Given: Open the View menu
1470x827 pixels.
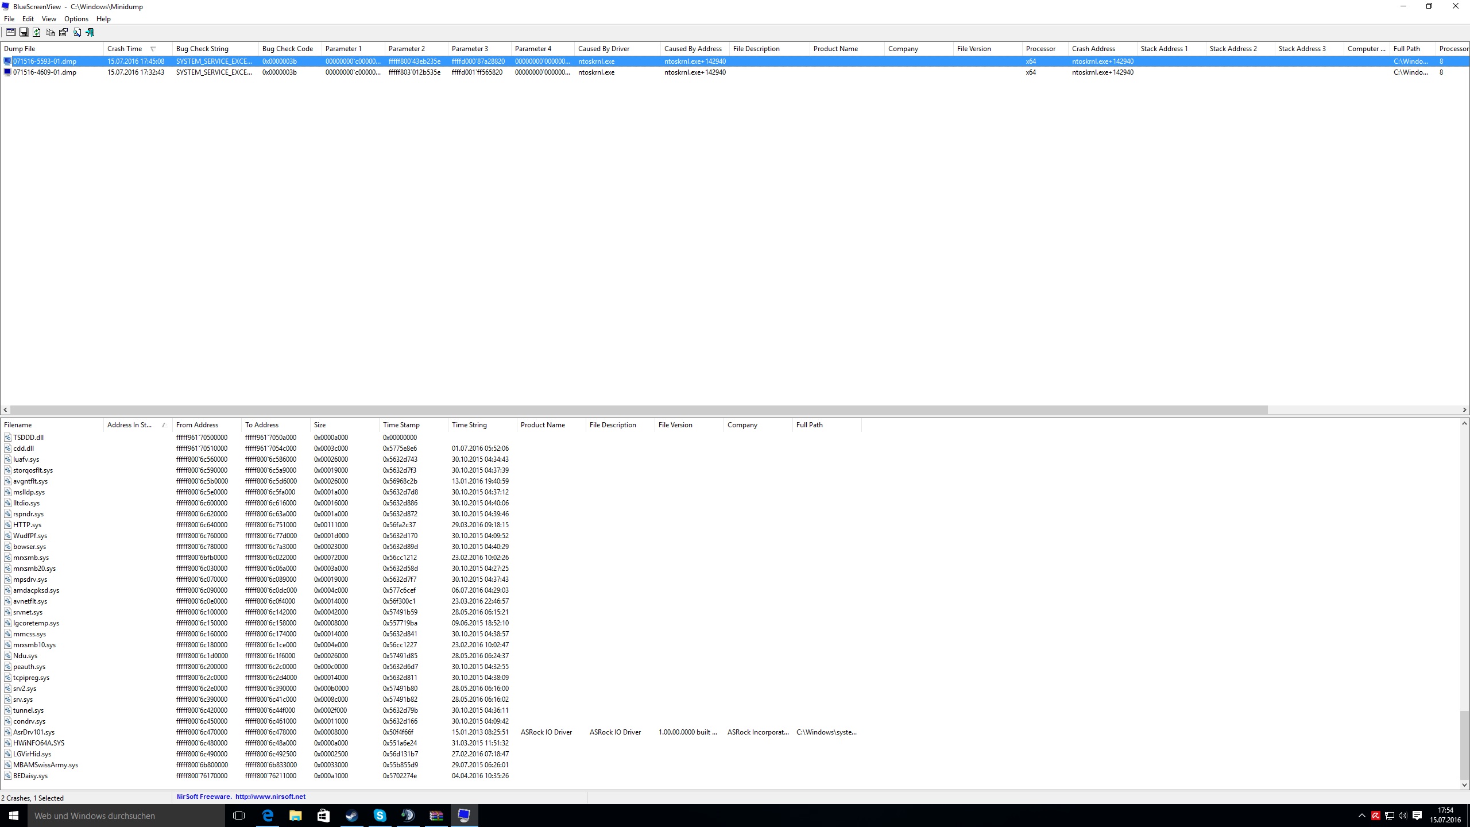Looking at the screenshot, I should (x=49, y=19).
